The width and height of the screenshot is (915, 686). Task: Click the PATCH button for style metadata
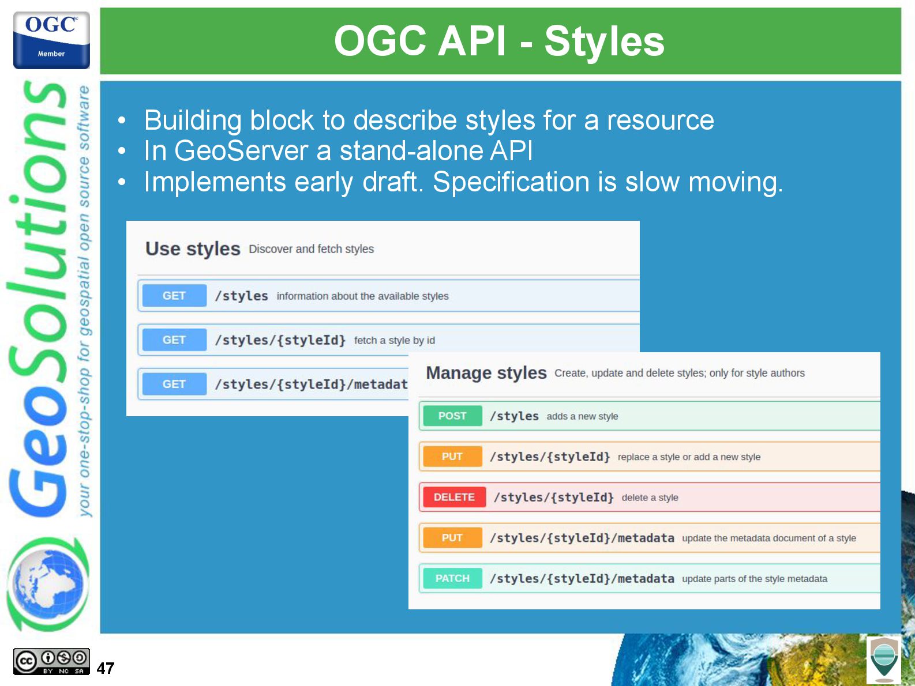point(452,578)
